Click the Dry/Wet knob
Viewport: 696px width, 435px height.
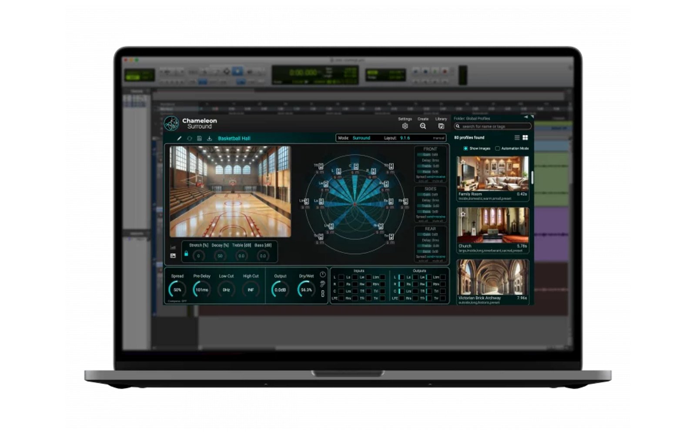[306, 289]
